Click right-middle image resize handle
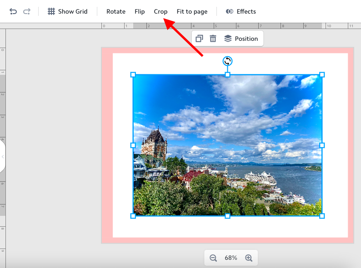The width and height of the screenshot is (361, 268). pyautogui.click(x=322, y=145)
